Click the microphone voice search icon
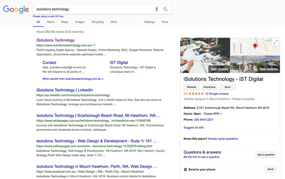This screenshot has height=179, width=285. click(157, 9)
